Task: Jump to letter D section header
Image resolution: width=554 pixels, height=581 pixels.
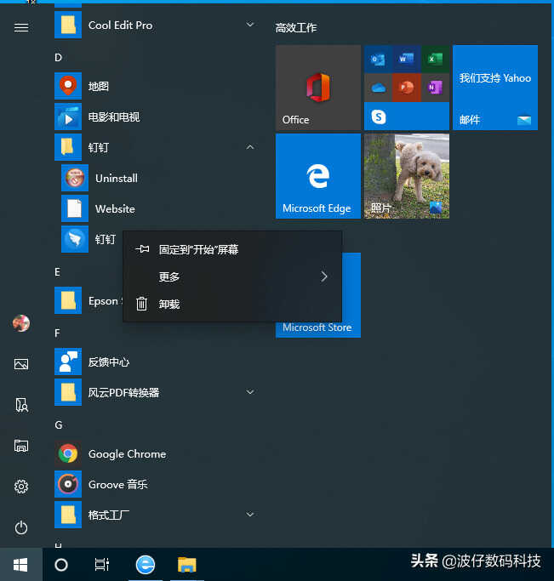Action: 58,58
